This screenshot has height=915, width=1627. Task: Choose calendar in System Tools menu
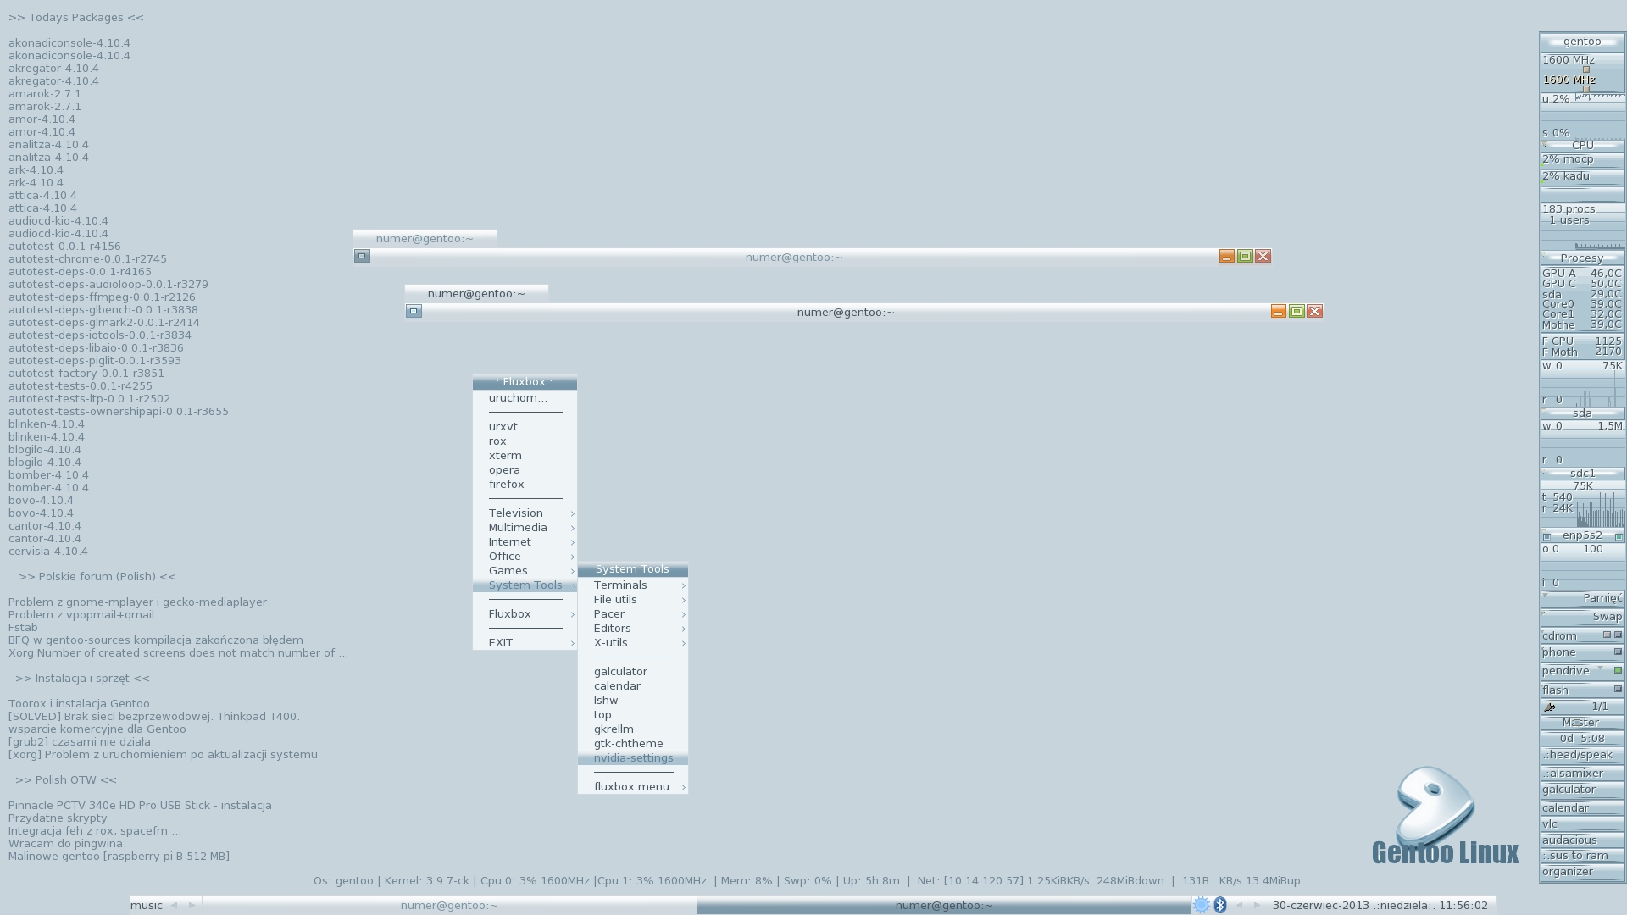coord(633,685)
